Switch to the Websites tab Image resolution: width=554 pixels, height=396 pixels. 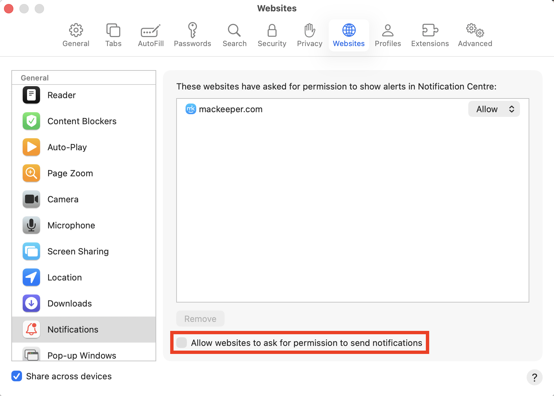point(348,34)
